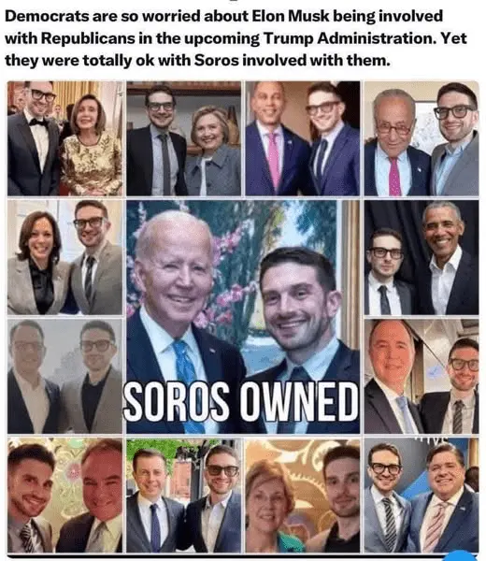The height and width of the screenshot is (561, 486).
Task: Open photo of bald man in light blue tie
Action: [x=422, y=377]
